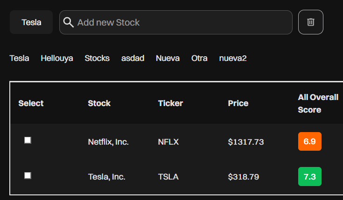Screen dimensions: 343x200
Task: Open the Nueva tab
Action: 168,58
